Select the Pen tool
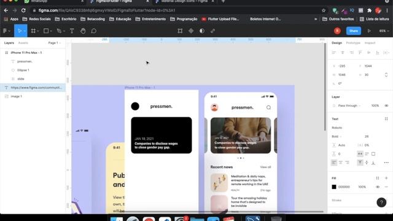Screen dimensions: 393x221 (x=59, y=31)
